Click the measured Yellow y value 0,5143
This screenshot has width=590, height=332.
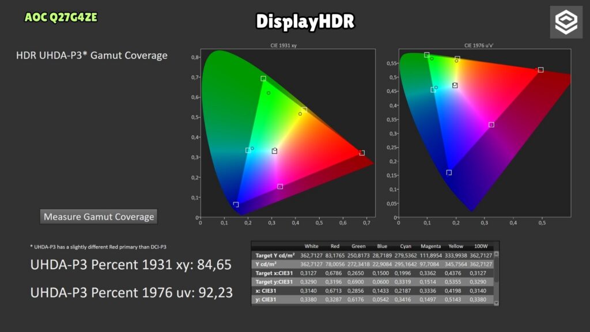tap(453, 300)
